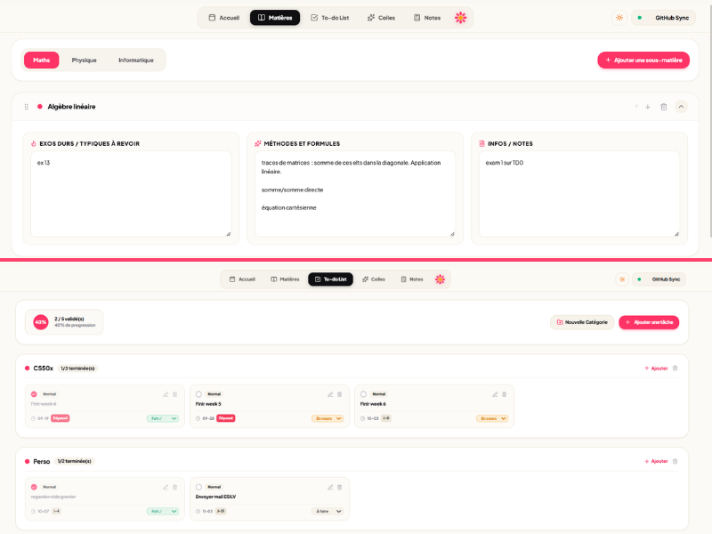Click inside the 'Exos durs / typiques à revoir' text area

pos(131,194)
